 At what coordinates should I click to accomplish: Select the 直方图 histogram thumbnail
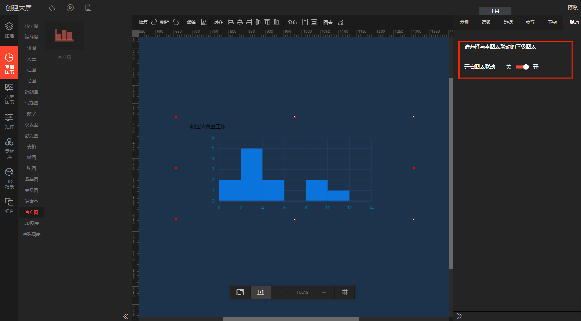coord(64,36)
